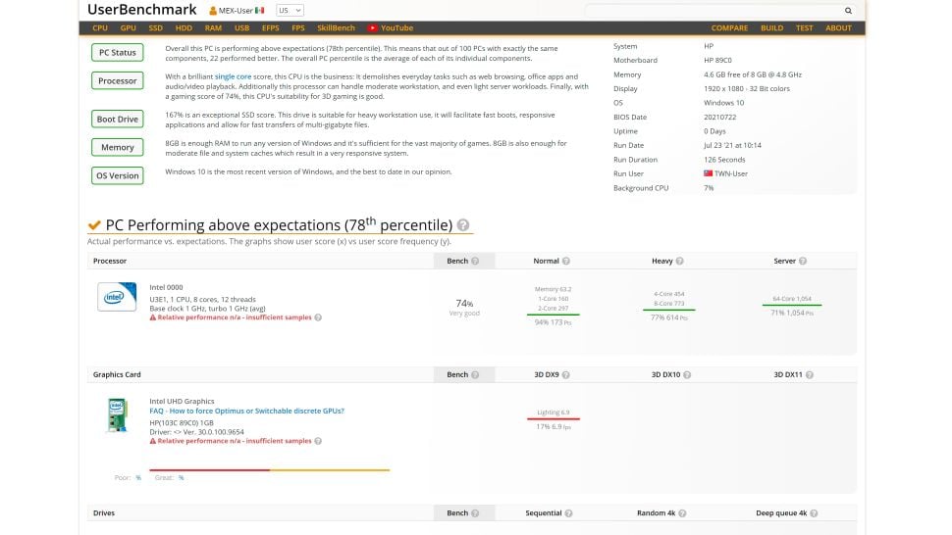Image resolution: width=952 pixels, height=535 pixels.
Task: Click help icon beside Processor Bench header
Action: [476, 262]
